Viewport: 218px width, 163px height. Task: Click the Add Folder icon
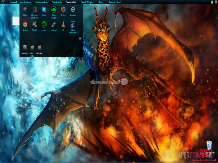point(32,48)
